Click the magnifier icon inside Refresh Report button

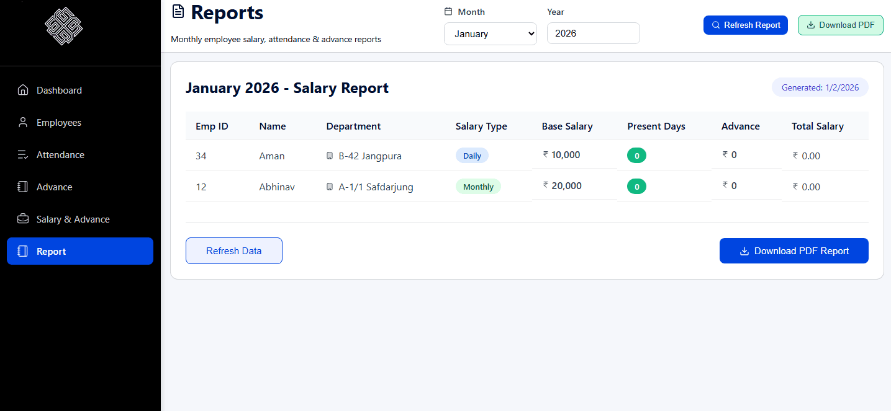pyautogui.click(x=716, y=25)
